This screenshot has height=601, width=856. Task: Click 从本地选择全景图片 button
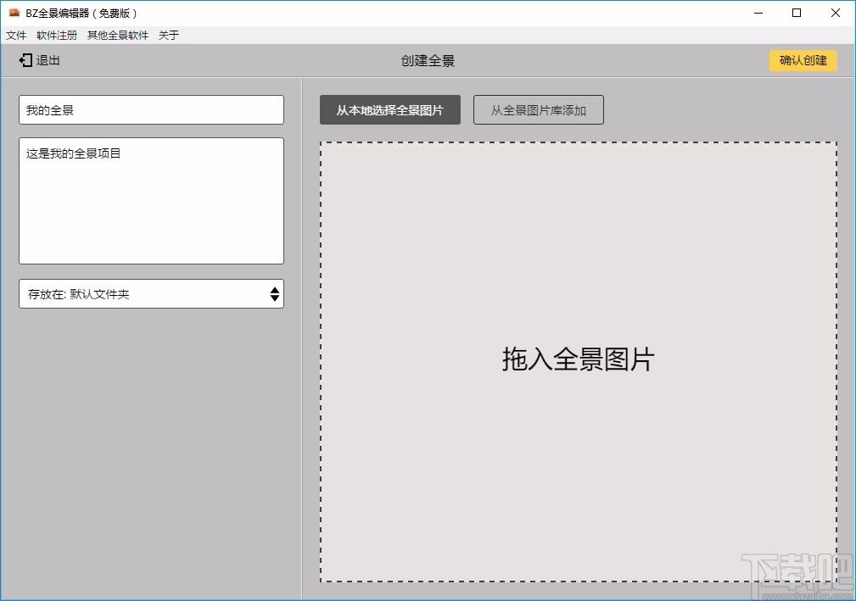(389, 110)
